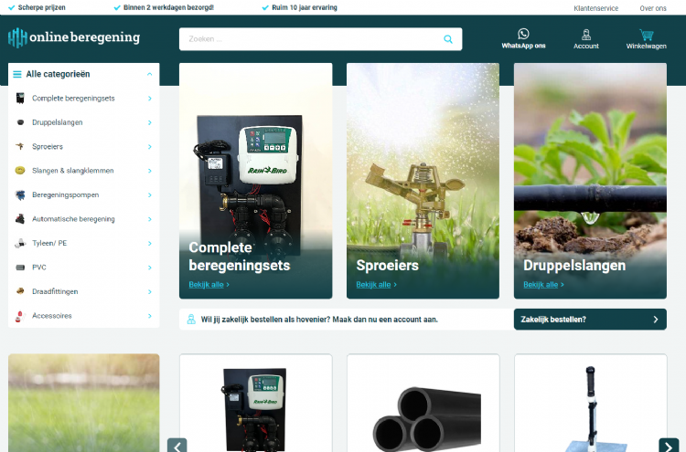
Task: Open Slangen & slangklemmen category
Action: 71,171
